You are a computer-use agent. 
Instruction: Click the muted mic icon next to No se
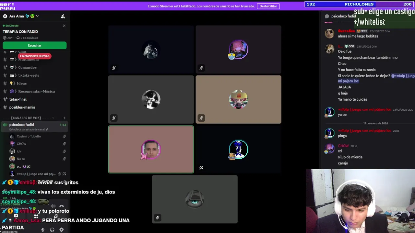coord(64,159)
